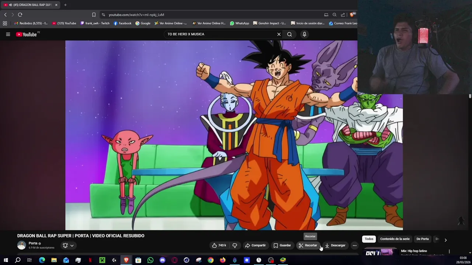The height and width of the screenshot is (265, 472).
Task: Open WhatsApp from the taskbar
Action: click(x=150, y=260)
